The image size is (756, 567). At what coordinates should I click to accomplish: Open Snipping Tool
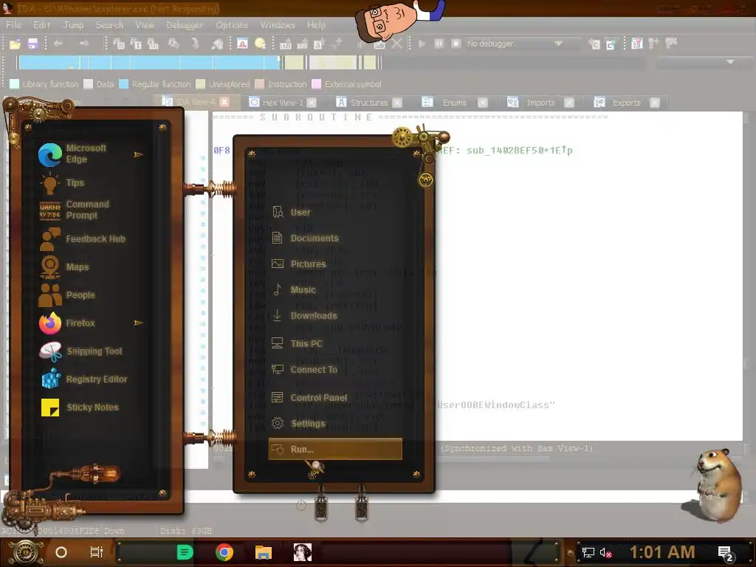coord(89,351)
